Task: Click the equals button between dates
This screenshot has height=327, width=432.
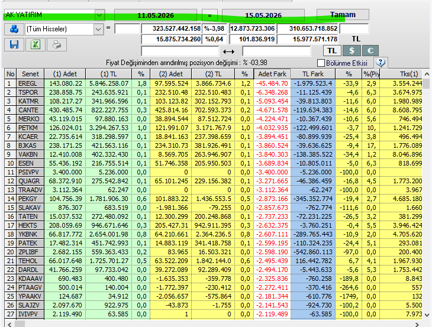Action: coord(209,15)
